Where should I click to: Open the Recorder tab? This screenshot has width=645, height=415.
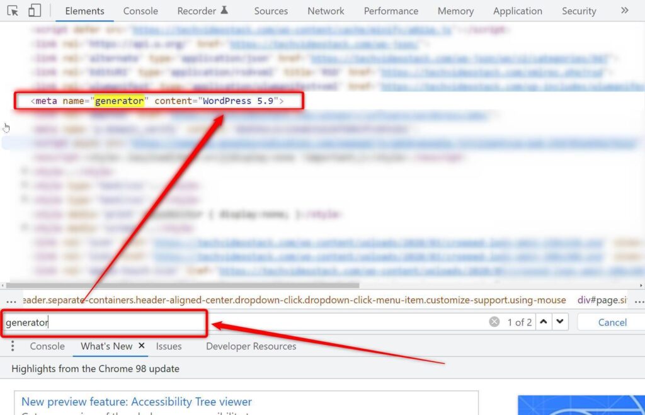[x=202, y=11]
